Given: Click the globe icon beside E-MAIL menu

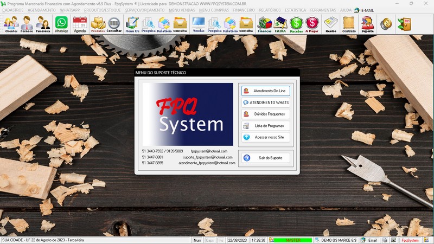Looking at the screenshot, I should [357, 10].
